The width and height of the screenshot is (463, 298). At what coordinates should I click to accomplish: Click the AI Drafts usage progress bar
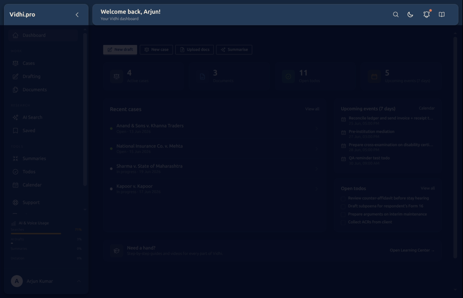click(46, 243)
